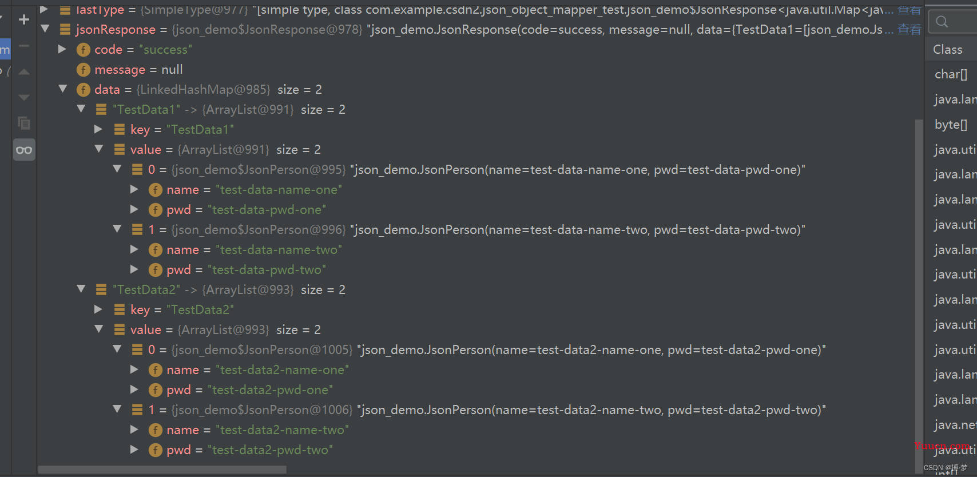Expand the key = "TestData2" row

tap(98, 309)
